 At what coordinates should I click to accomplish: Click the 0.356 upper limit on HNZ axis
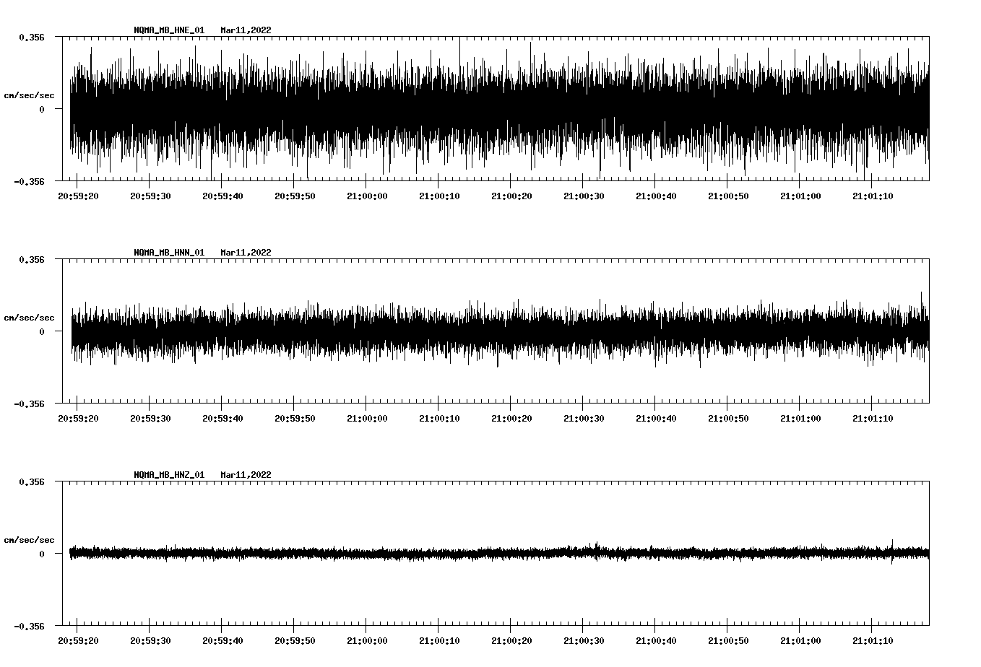(32, 481)
